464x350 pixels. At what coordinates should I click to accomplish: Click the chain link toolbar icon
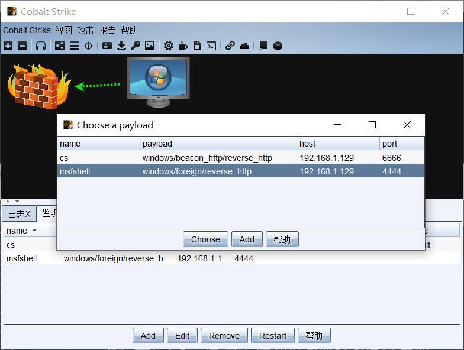[x=230, y=46]
